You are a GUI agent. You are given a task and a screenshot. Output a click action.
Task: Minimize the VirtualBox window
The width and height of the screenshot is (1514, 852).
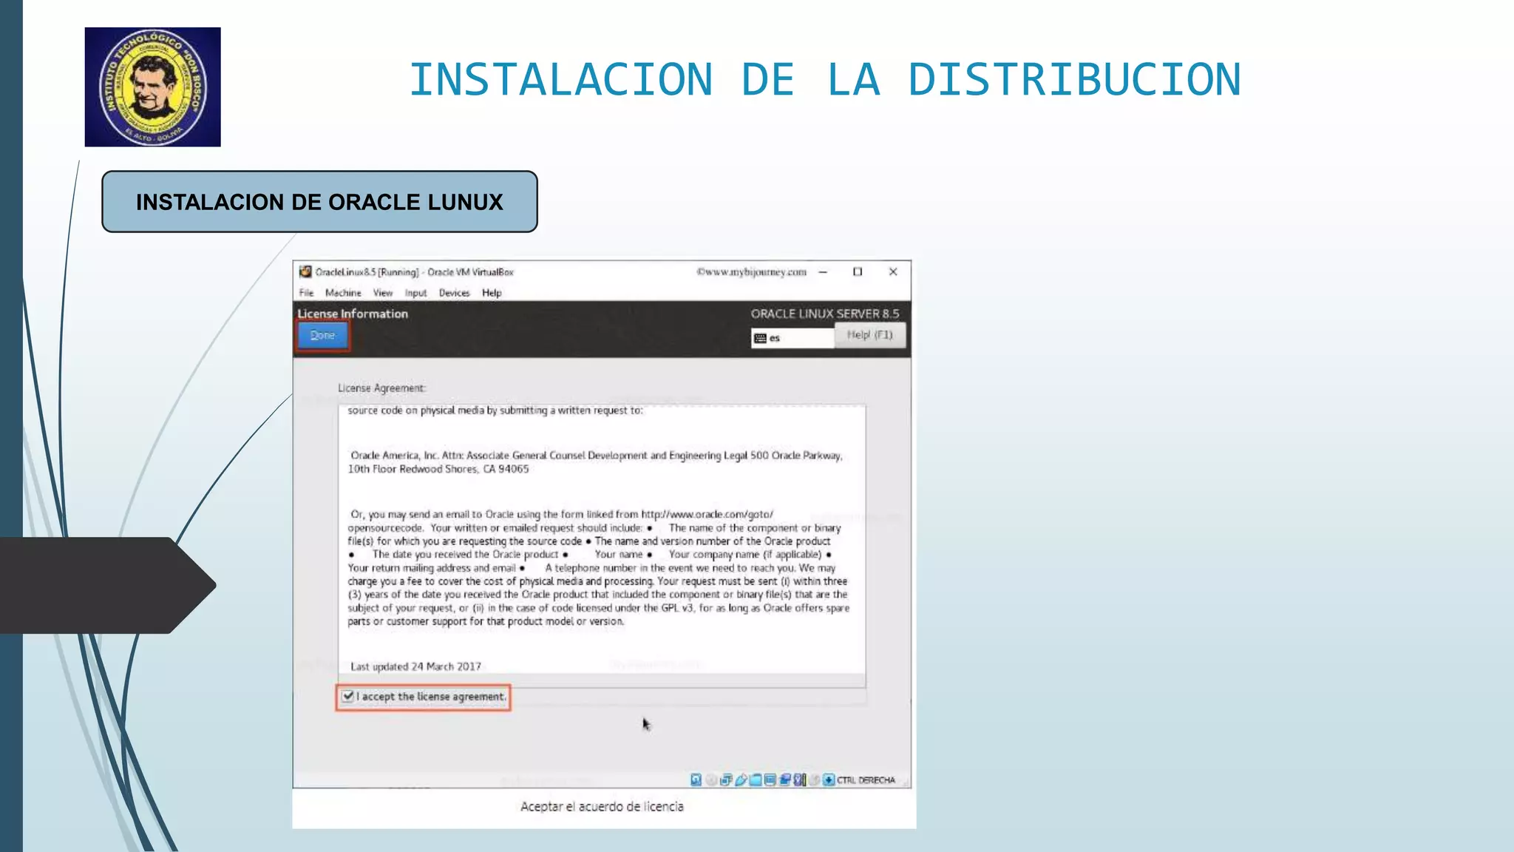coord(823,272)
